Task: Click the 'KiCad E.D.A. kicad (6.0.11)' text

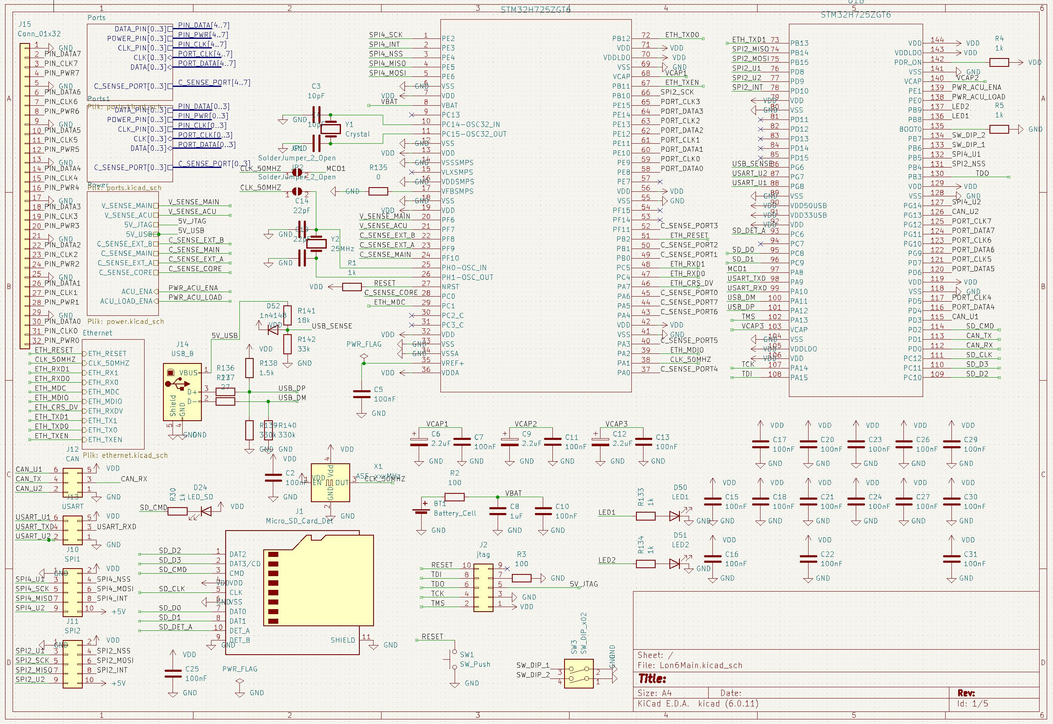Action: pos(698,704)
